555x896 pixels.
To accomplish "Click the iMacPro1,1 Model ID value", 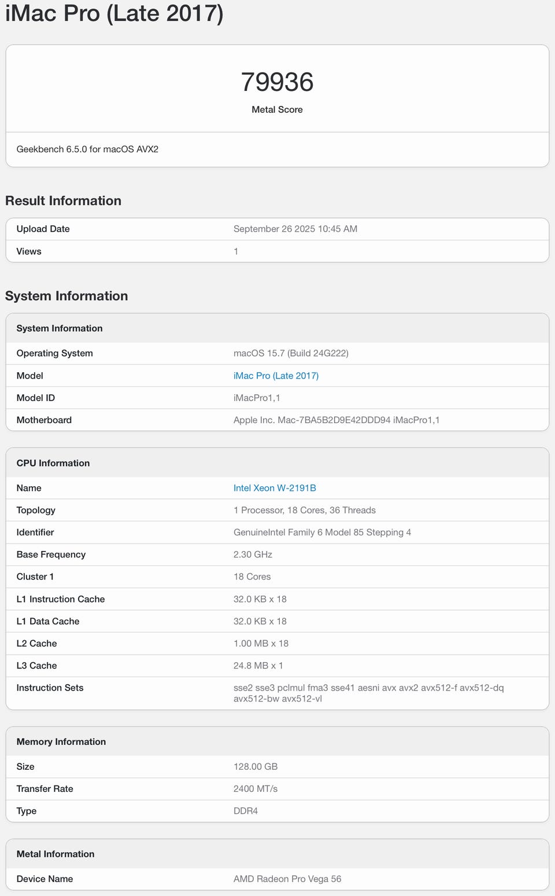I will (257, 398).
